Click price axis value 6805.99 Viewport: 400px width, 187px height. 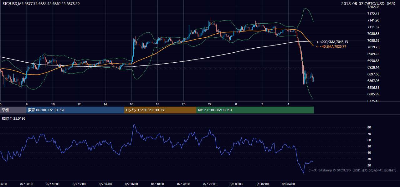pos(373,94)
